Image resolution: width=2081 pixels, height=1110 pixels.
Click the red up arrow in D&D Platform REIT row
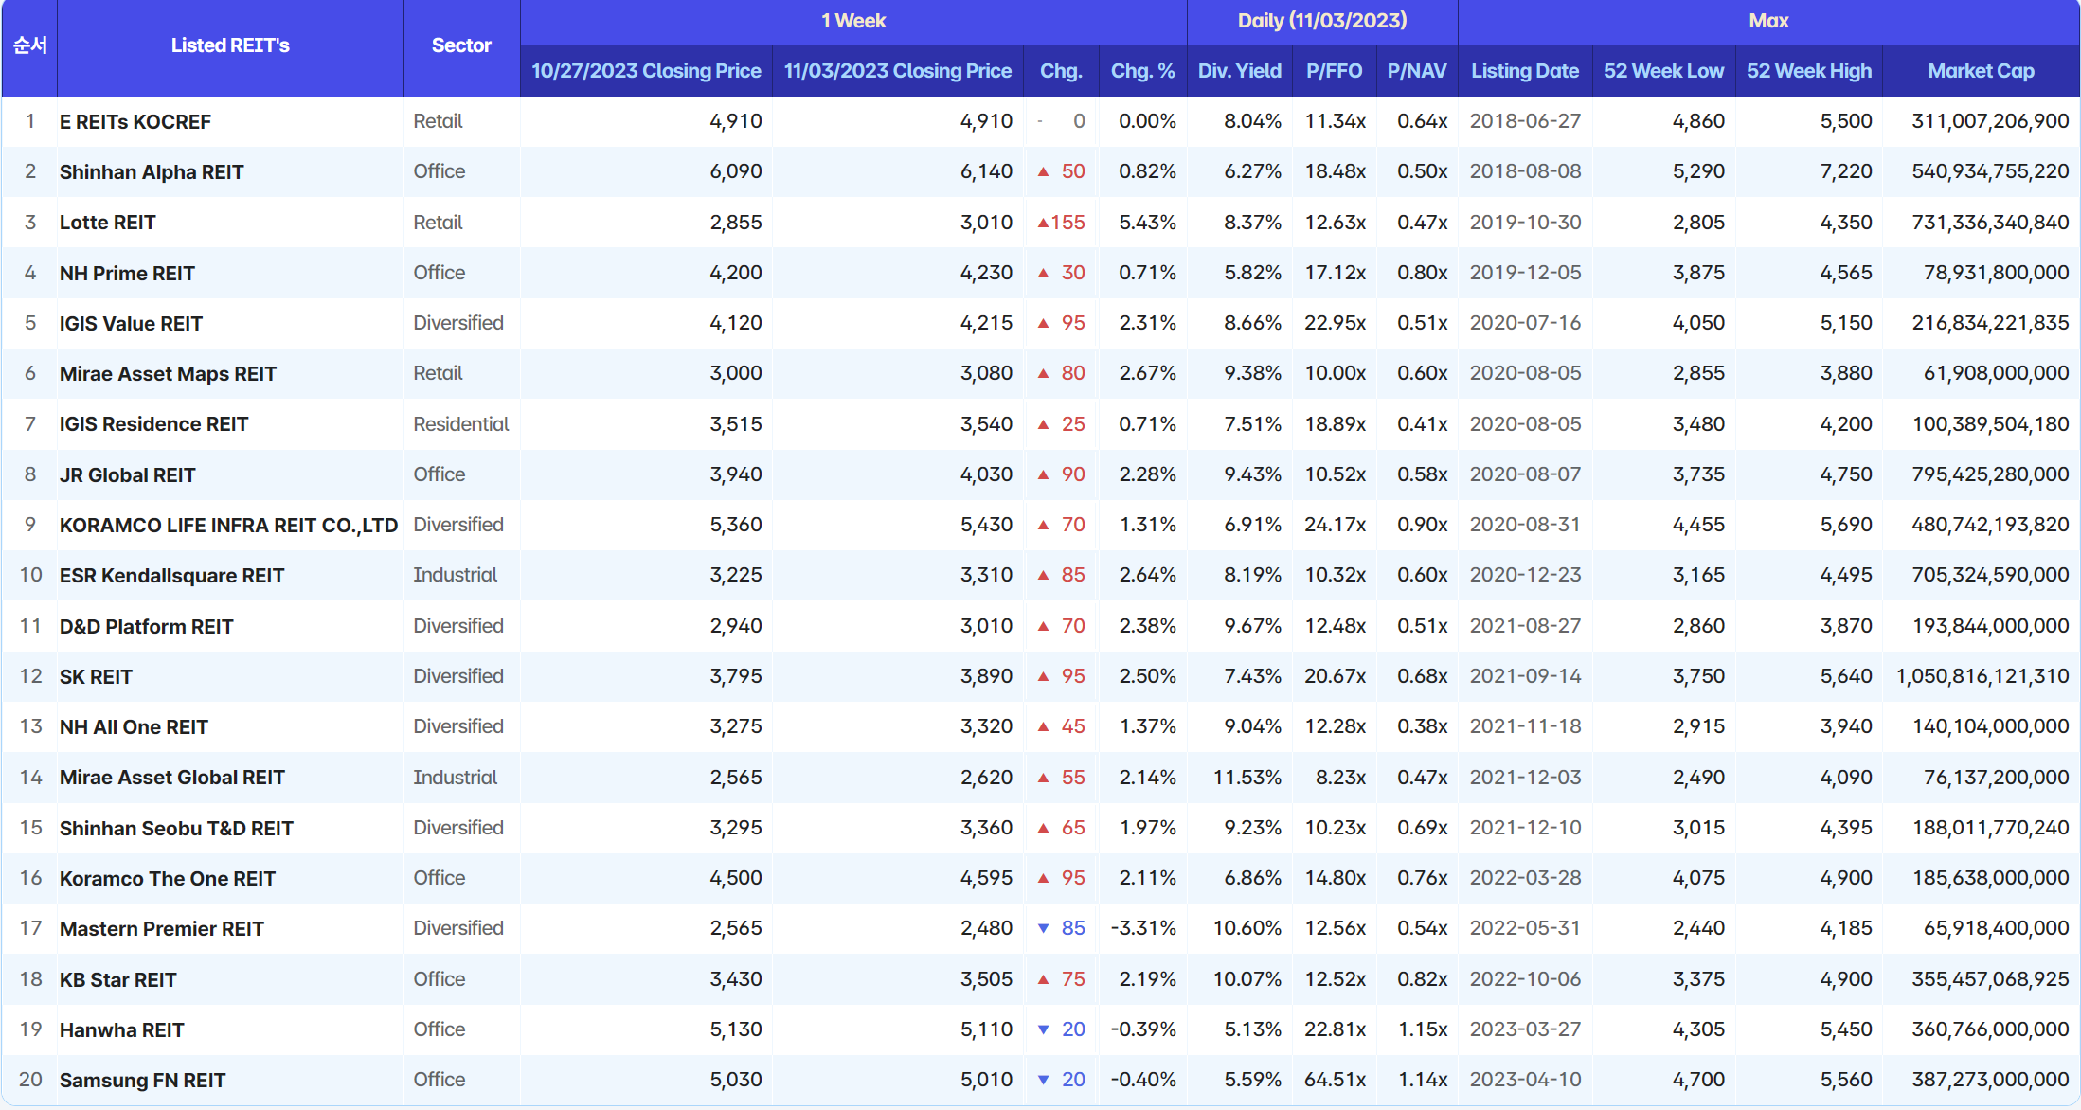coord(1043,626)
